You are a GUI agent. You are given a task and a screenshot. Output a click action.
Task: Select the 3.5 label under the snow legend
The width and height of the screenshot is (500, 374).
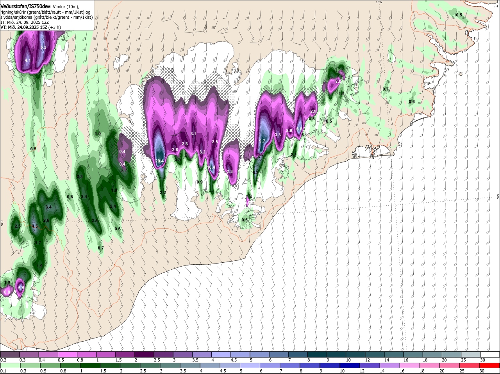pyautogui.click(x=195, y=360)
